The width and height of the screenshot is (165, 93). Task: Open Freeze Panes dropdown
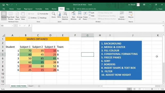85,16
